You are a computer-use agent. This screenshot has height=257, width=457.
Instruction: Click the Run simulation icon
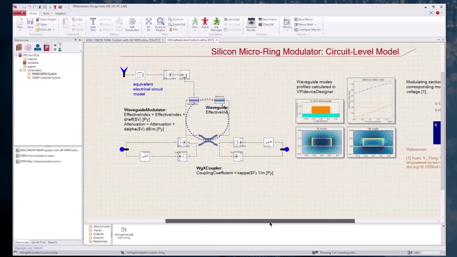[x=195, y=23]
